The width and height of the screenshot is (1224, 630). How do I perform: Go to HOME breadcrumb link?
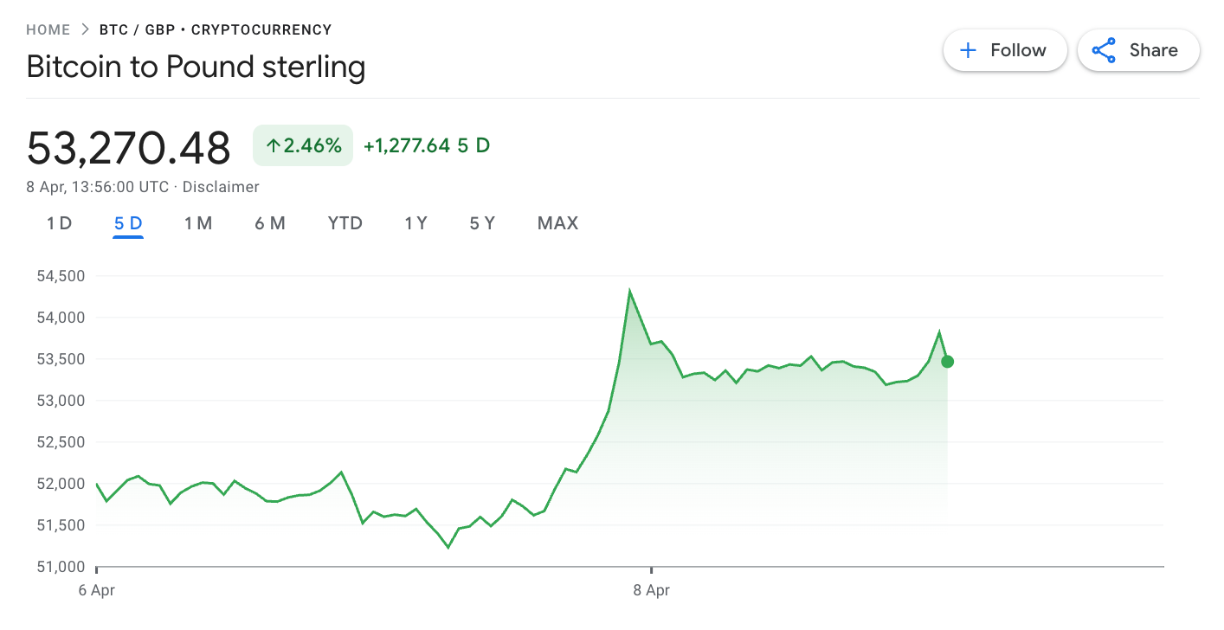(x=48, y=29)
